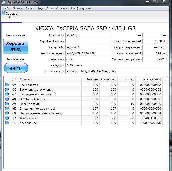
Task: Click the 33 °C temperature button
Action: pos(16,68)
